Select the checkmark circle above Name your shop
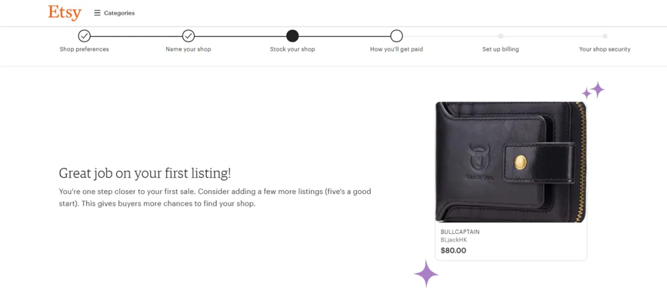 [188, 36]
